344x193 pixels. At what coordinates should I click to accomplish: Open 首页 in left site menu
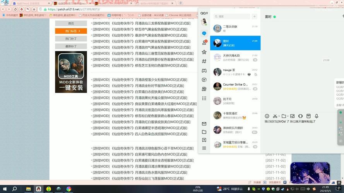click(71, 24)
